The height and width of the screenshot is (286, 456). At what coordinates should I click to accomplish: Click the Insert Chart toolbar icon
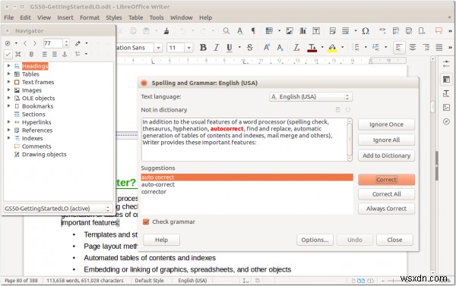(302, 31)
